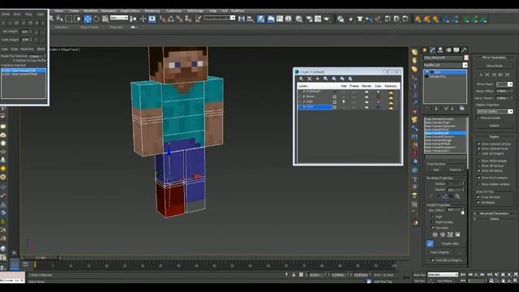The height and width of the screenshot is (292, 519).
Task: Open the MAXScript menu
Action: [195, 11]
